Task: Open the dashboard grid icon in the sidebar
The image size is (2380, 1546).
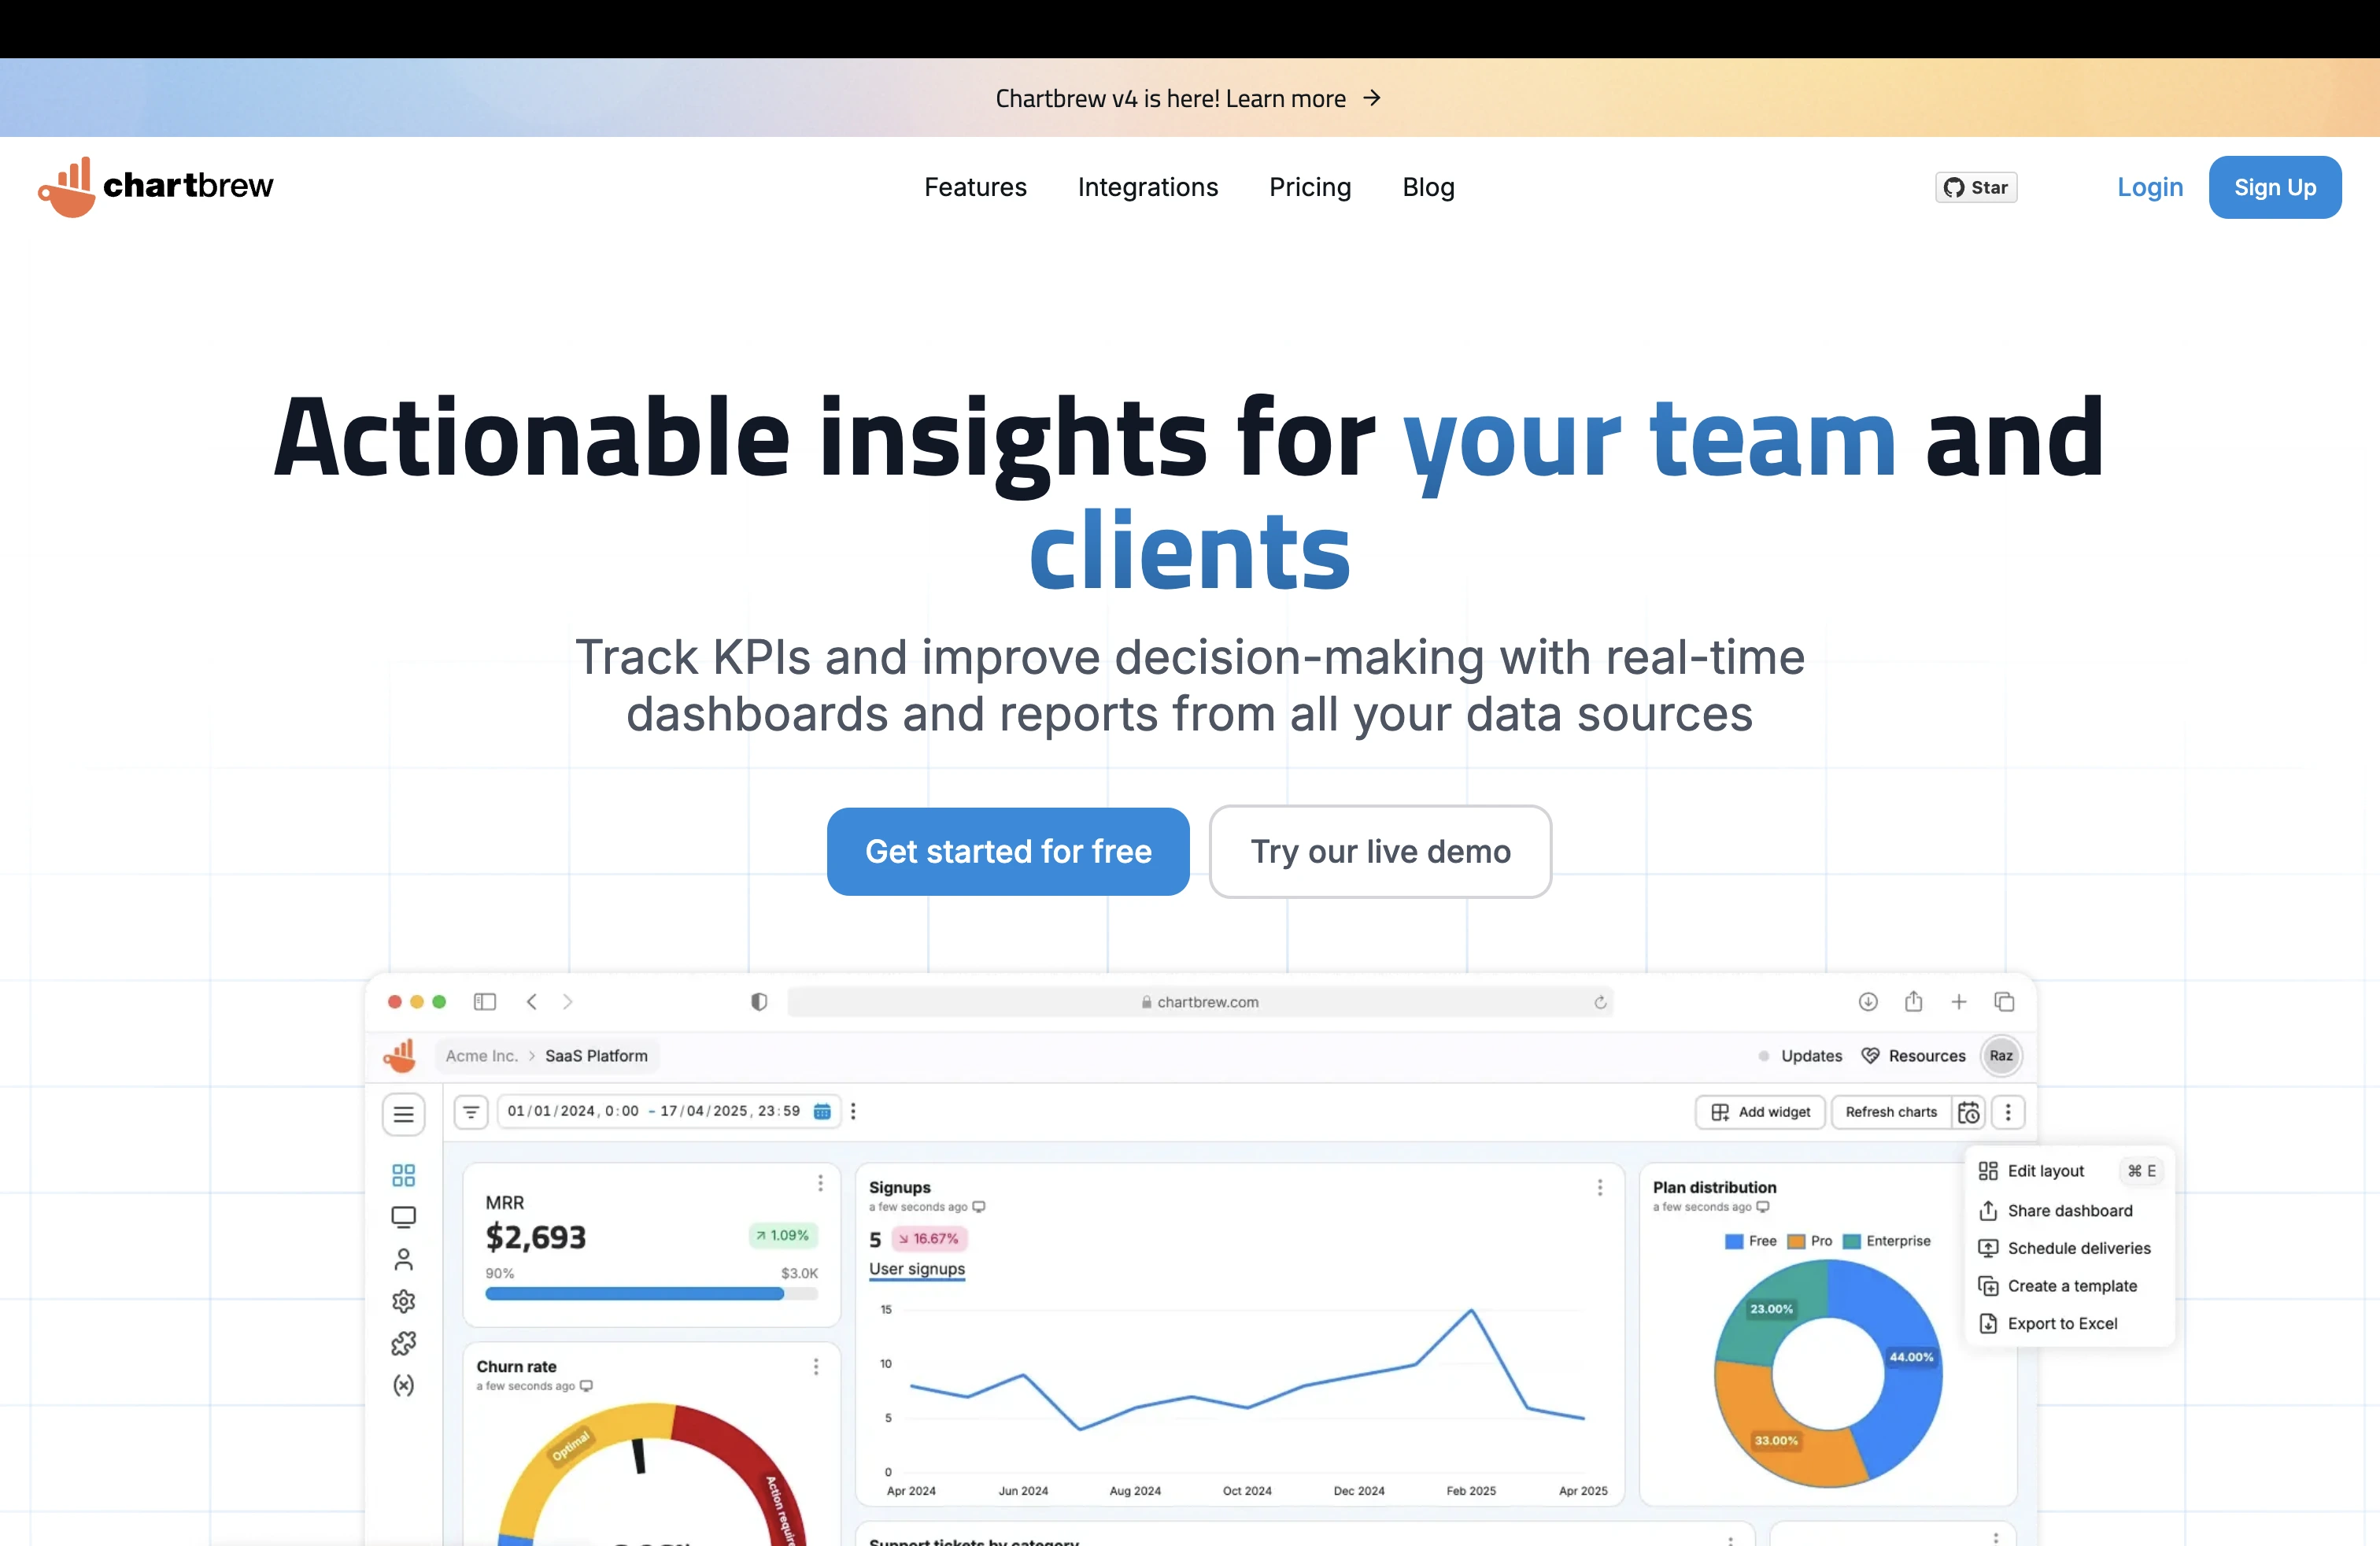Action: pos(404,1174)
